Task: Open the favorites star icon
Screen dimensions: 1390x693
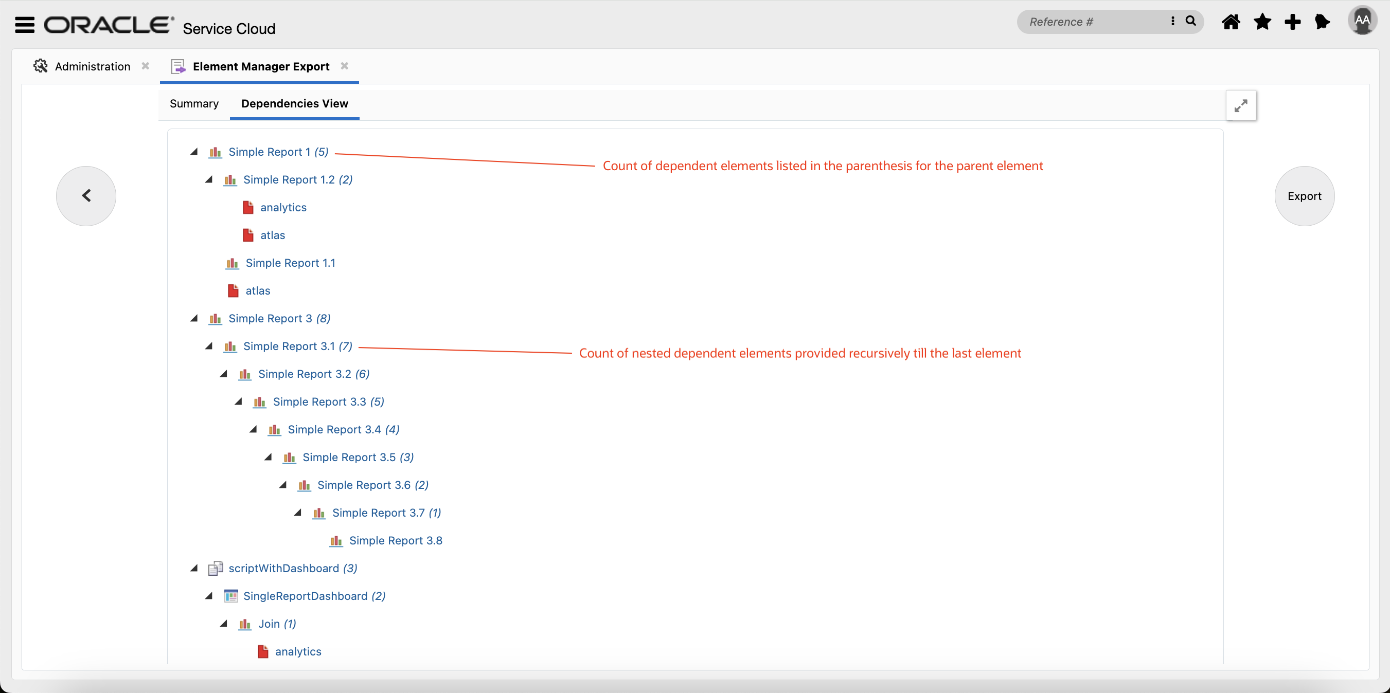Action: click(x=1261, y=22)
